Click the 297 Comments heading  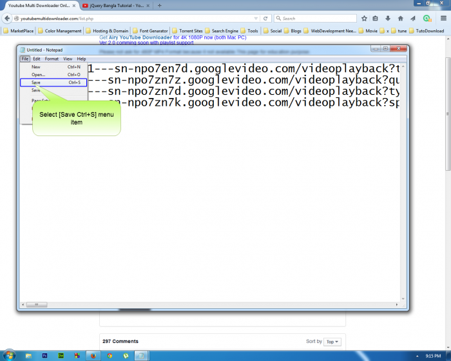pyautogui.click(x=120, y=342)
